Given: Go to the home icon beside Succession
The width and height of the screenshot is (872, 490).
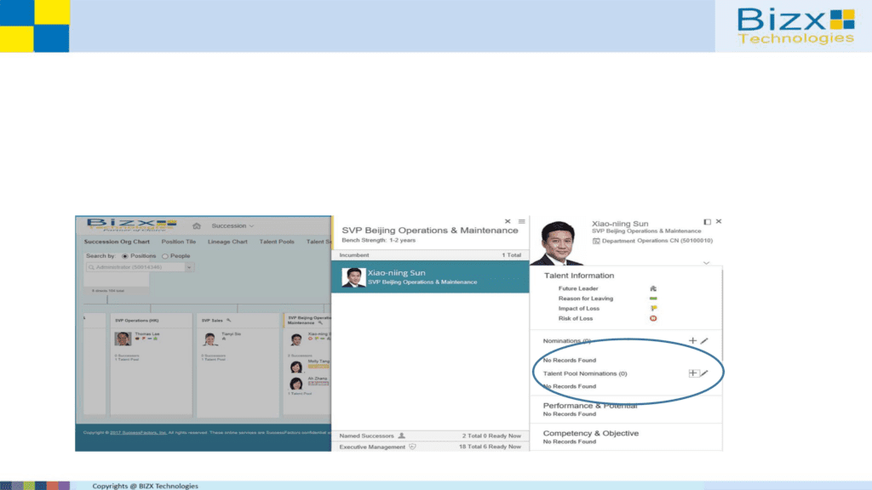Looking at the screenshot, I should 197,225.
